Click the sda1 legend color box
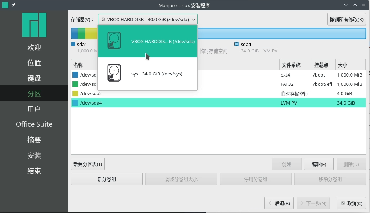370x213 pixels. [x=73, y=44]
